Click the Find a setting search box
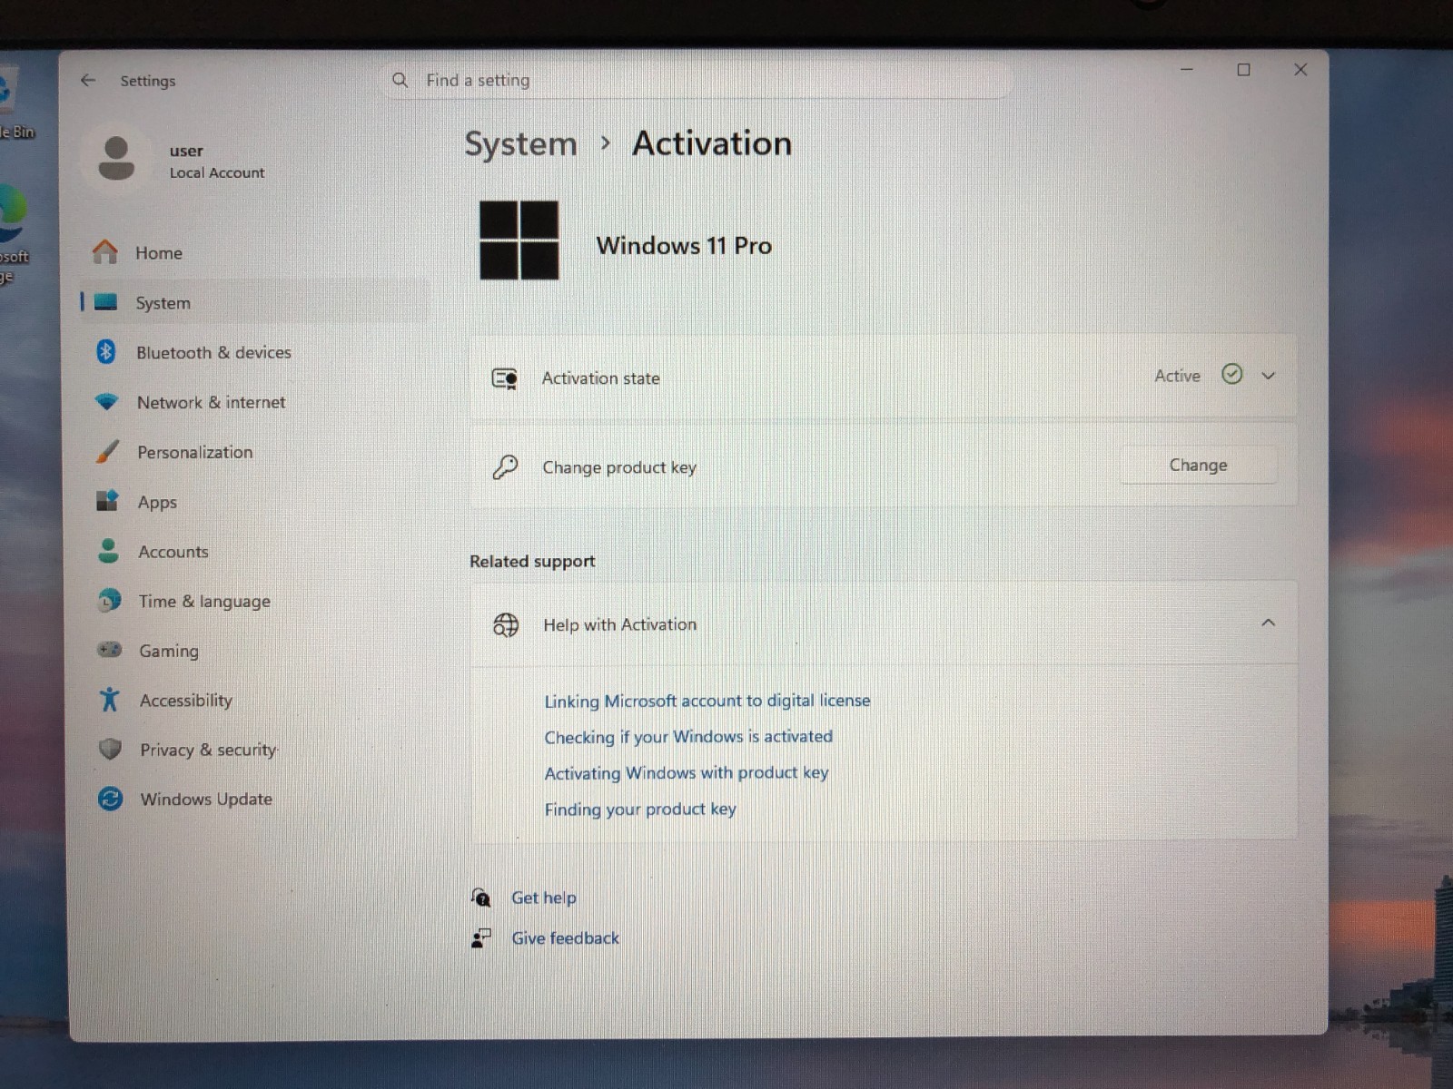The height and width of the screenshot is (1089, 1453). coord(697,80)
